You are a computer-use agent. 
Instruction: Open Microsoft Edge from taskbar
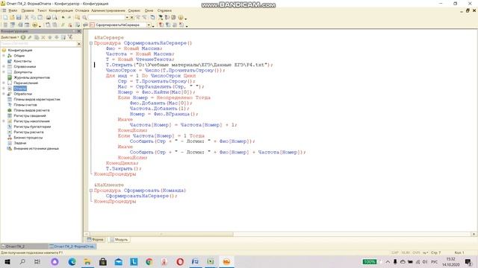(x=72, y=261)
